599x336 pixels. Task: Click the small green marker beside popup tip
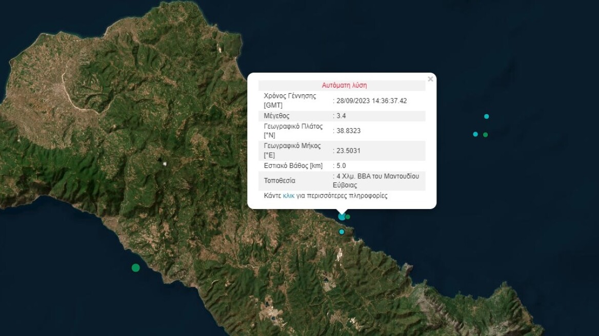point(348,217)
